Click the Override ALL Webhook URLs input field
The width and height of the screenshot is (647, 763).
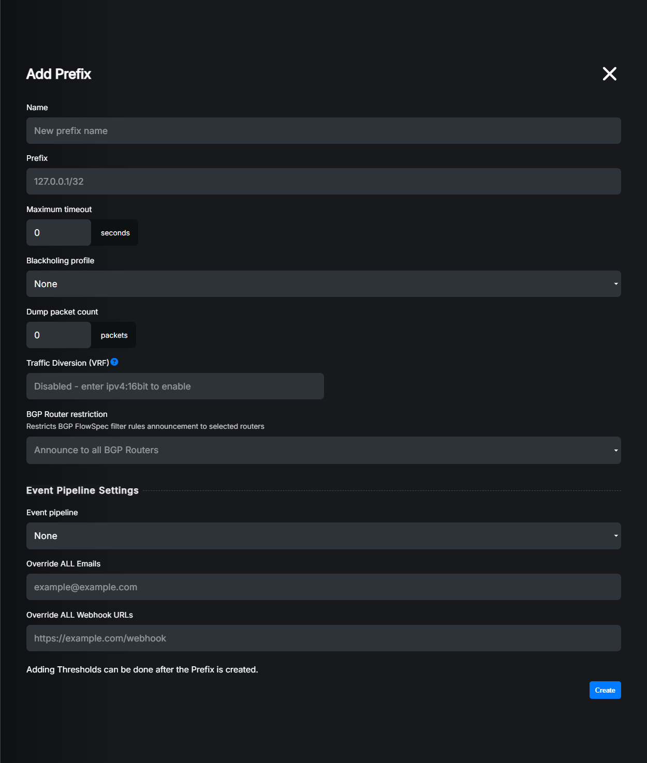323,638
